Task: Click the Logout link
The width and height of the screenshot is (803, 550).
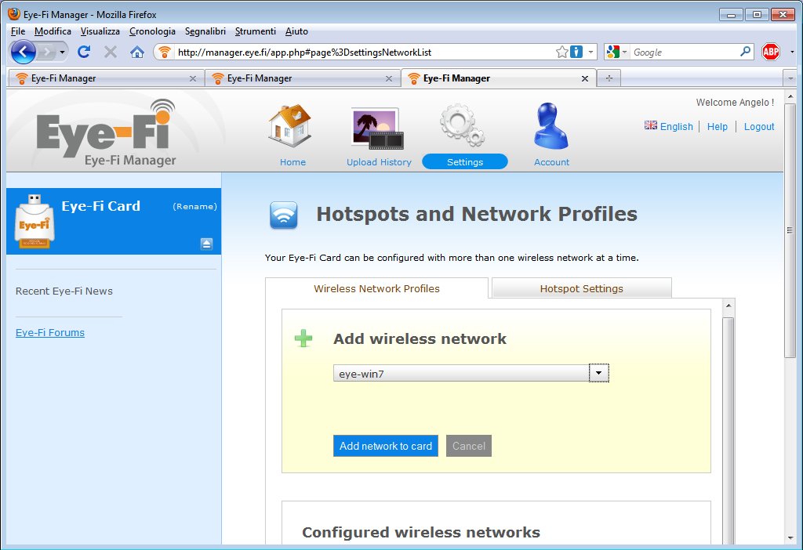Action: pyautogui.click(x=759, y=126)
